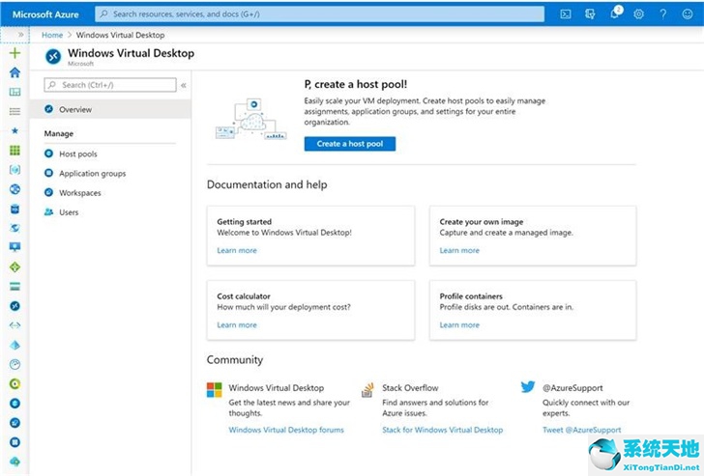Open the Dashboard icon in the sidebar

pos(15,92)
